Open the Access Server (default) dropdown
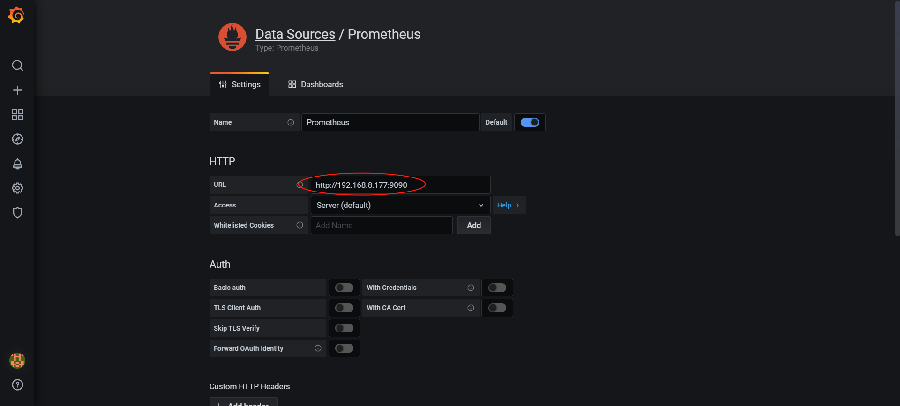This screenshot has height=406, width=900. tap(400, 205)
